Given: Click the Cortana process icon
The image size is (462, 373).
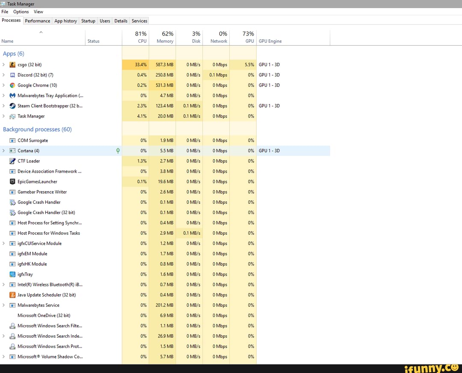Looking at the screenshot, I should point(12,151).
